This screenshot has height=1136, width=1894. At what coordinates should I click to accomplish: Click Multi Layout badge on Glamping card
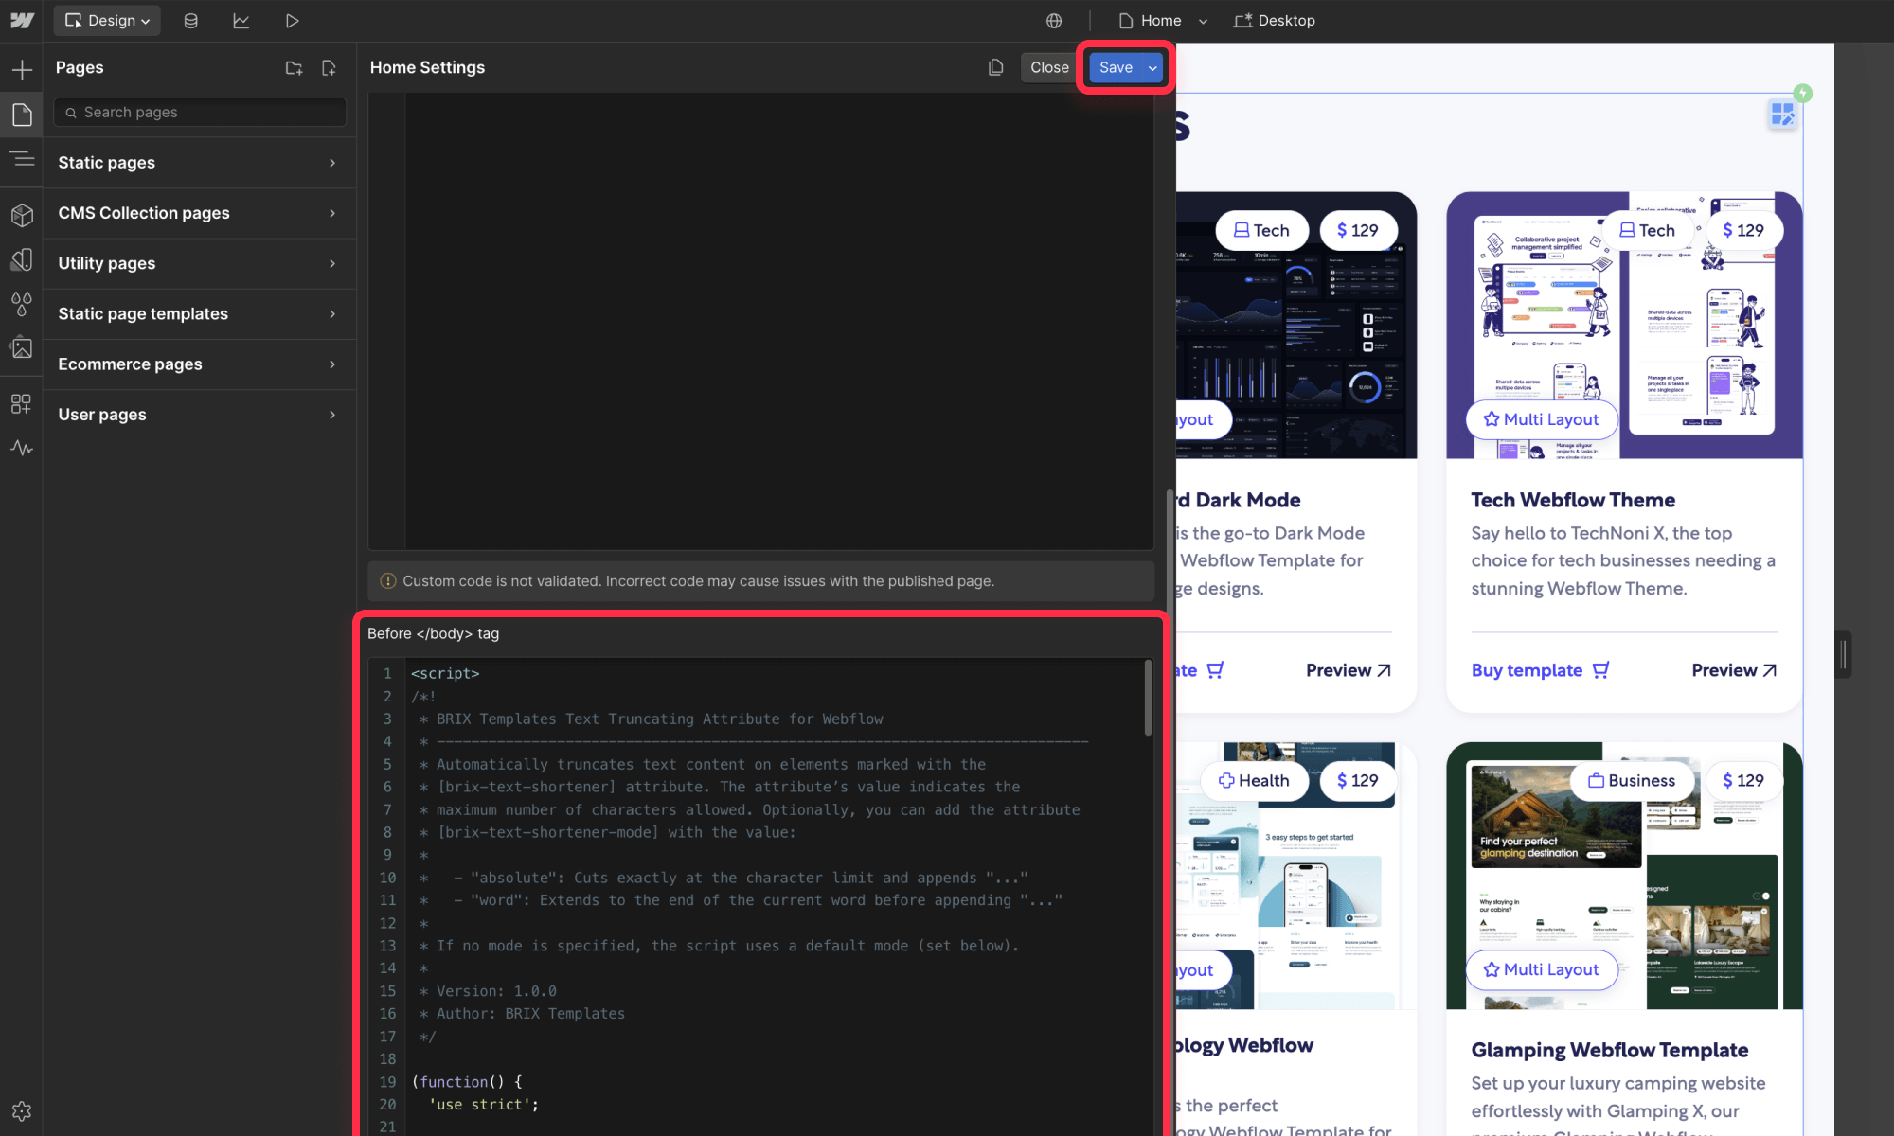1541,969
